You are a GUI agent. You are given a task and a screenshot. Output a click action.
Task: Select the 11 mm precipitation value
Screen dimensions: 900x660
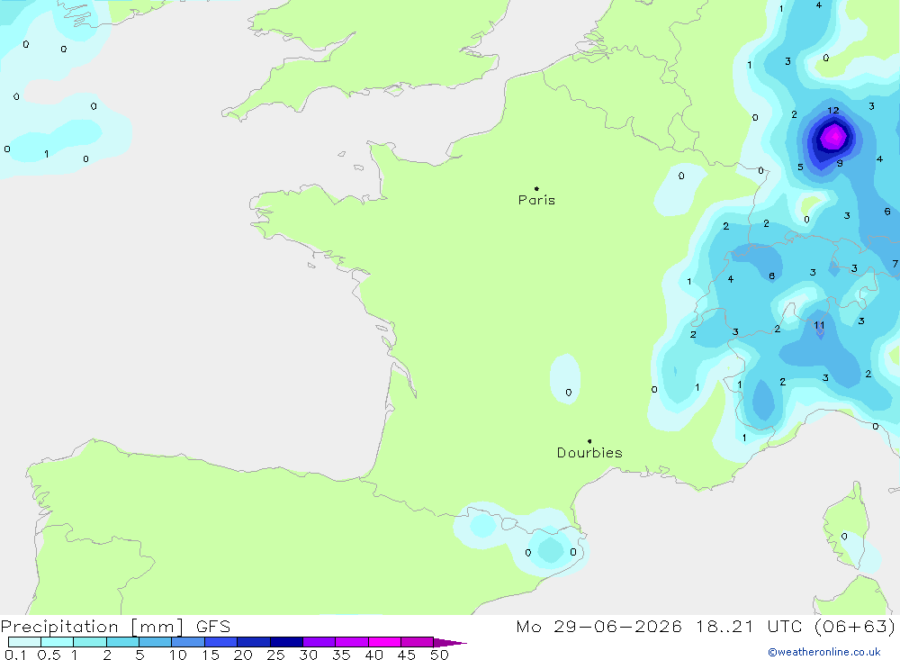coord(819,325)
